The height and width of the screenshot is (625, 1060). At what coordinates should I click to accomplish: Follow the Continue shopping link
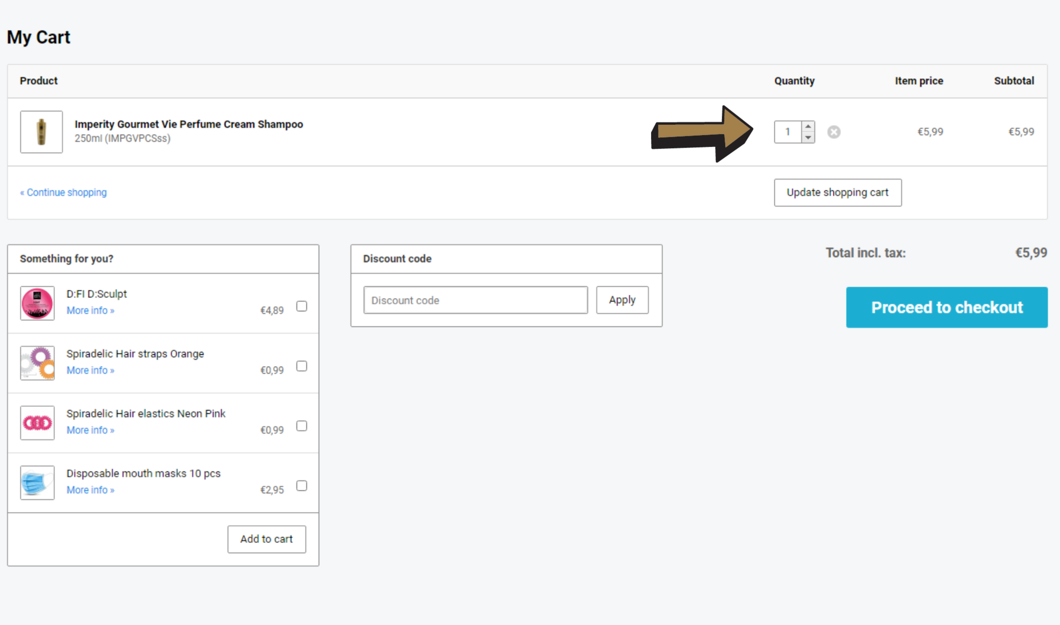click(x=63, y=192)
